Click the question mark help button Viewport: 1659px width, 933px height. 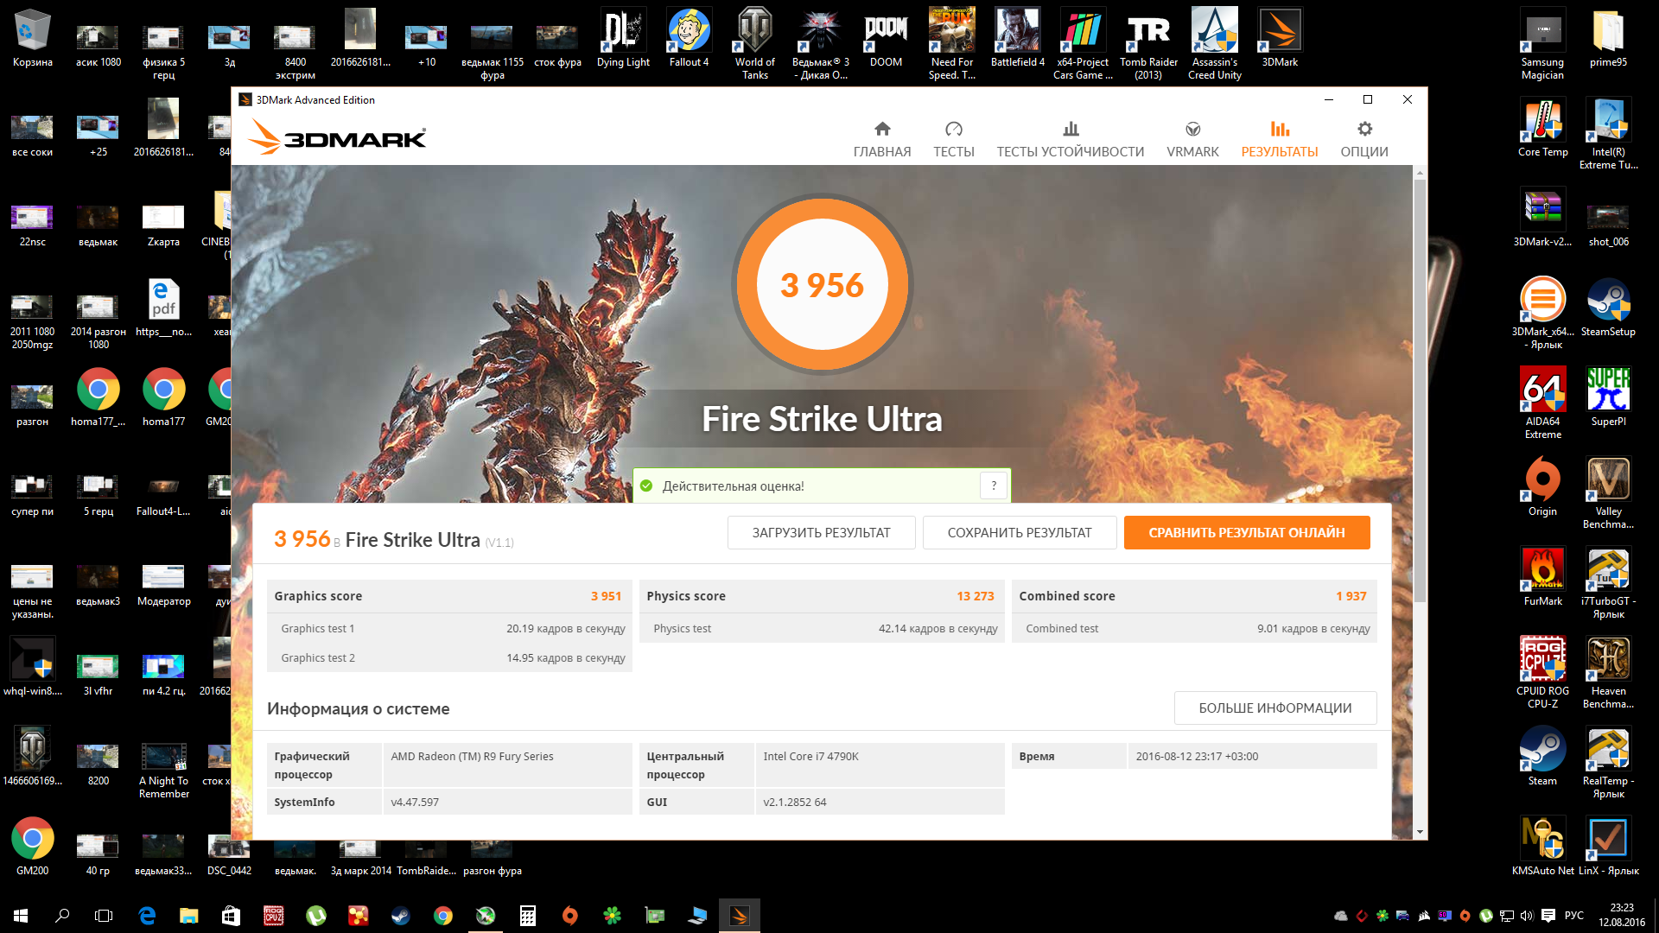pyautogui.click(x=994, y=486)
